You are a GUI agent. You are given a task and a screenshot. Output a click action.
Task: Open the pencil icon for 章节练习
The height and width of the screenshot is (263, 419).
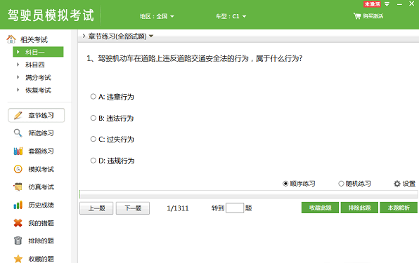[18, 116]
